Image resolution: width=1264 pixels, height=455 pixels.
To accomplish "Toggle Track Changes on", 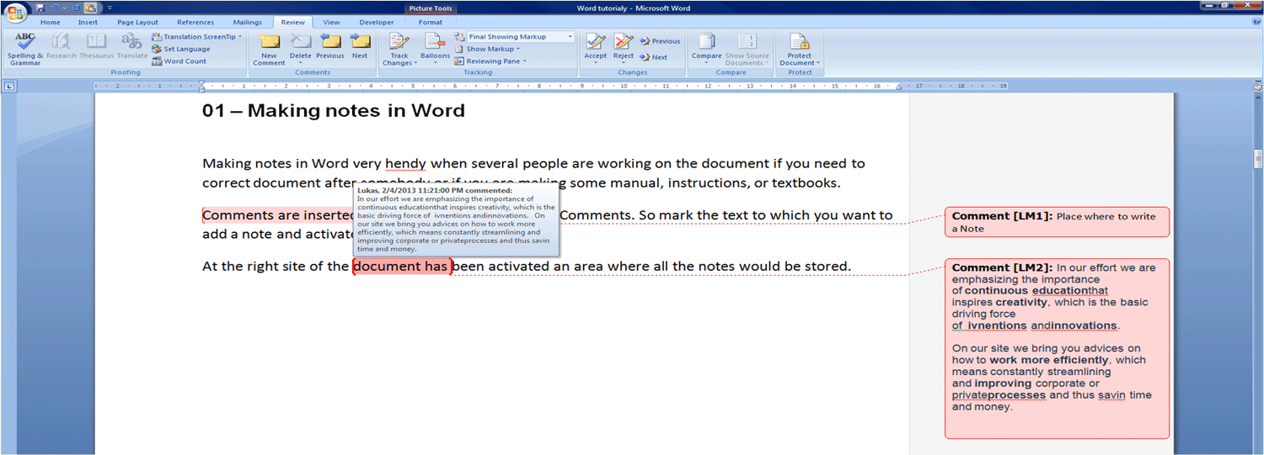I will 399,50.
